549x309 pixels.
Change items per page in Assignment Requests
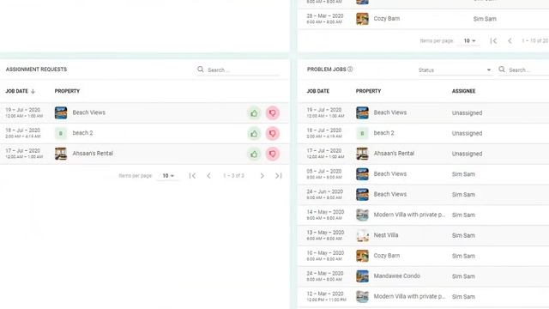coord(168,175)
